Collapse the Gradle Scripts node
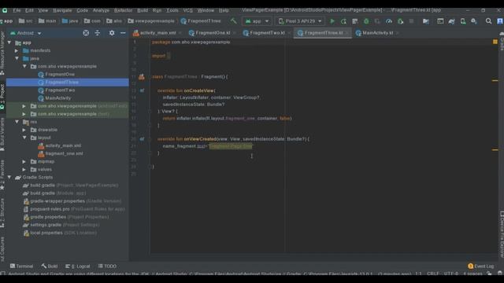The width and height of the screenshot is (504, 283). point(9,177)
